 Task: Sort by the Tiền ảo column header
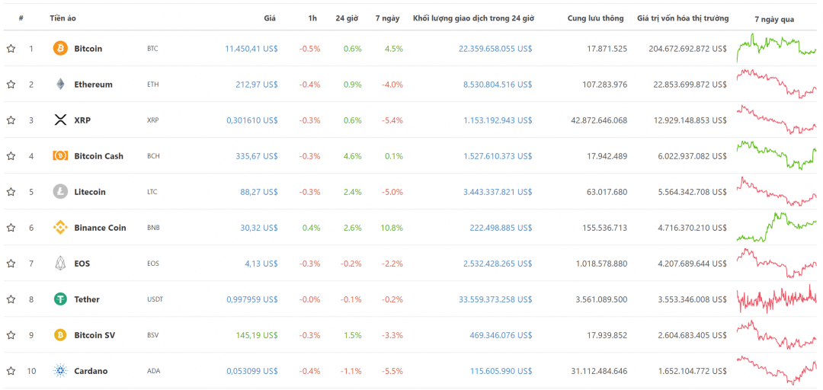(63, 18)
